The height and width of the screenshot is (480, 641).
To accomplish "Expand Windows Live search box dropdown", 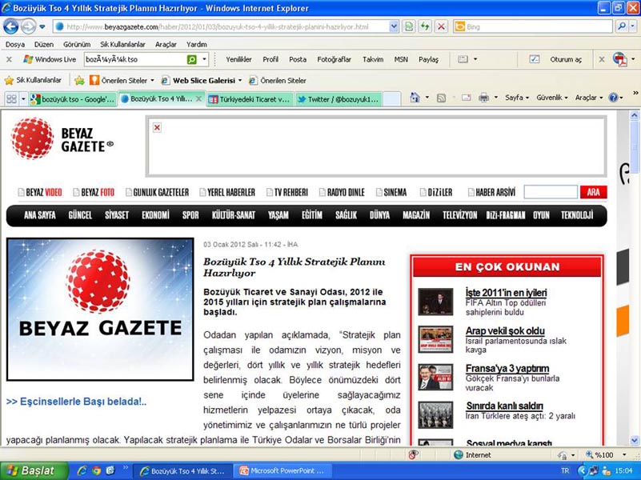I will pos(204,60).
